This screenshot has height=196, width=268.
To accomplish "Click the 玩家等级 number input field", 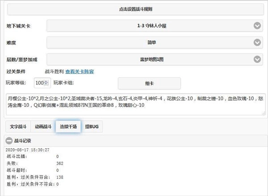I will 39,83.
